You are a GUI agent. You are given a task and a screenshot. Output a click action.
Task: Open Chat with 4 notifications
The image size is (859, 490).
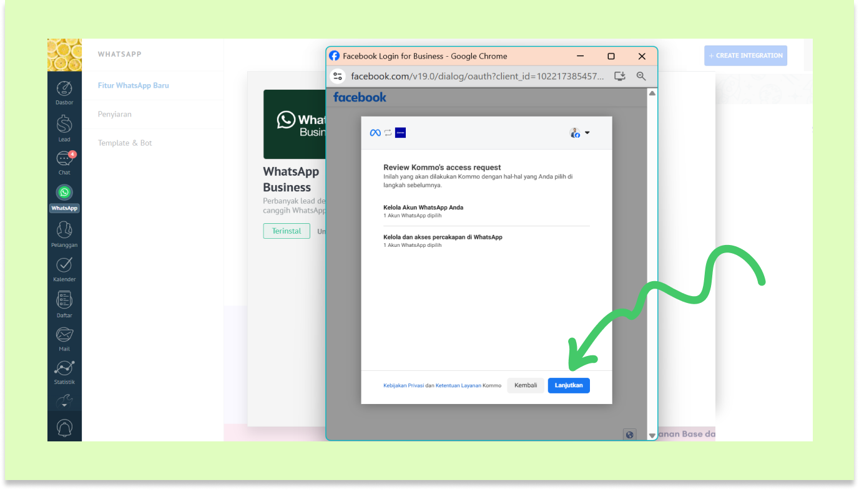[65, 162]
